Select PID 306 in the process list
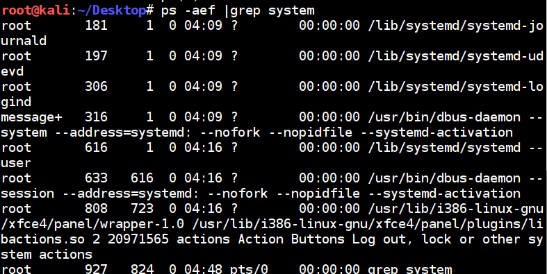Image resolution: width=547 pixels, height=274 pixels. [97, 87]
